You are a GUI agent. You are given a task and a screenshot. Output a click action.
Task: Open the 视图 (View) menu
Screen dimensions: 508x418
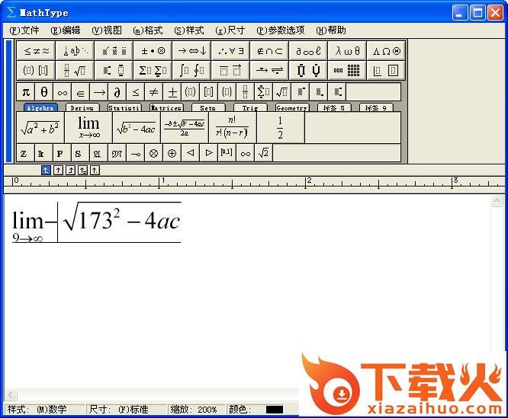click(107, 30)
